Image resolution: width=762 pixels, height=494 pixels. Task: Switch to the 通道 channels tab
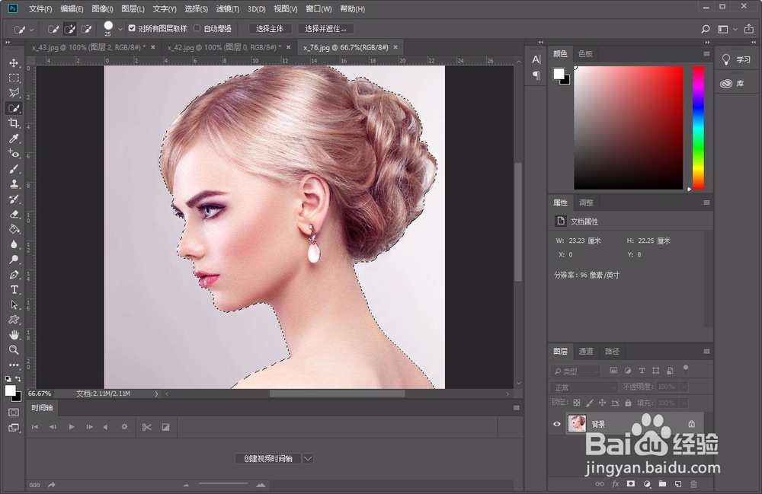(585, 351)
